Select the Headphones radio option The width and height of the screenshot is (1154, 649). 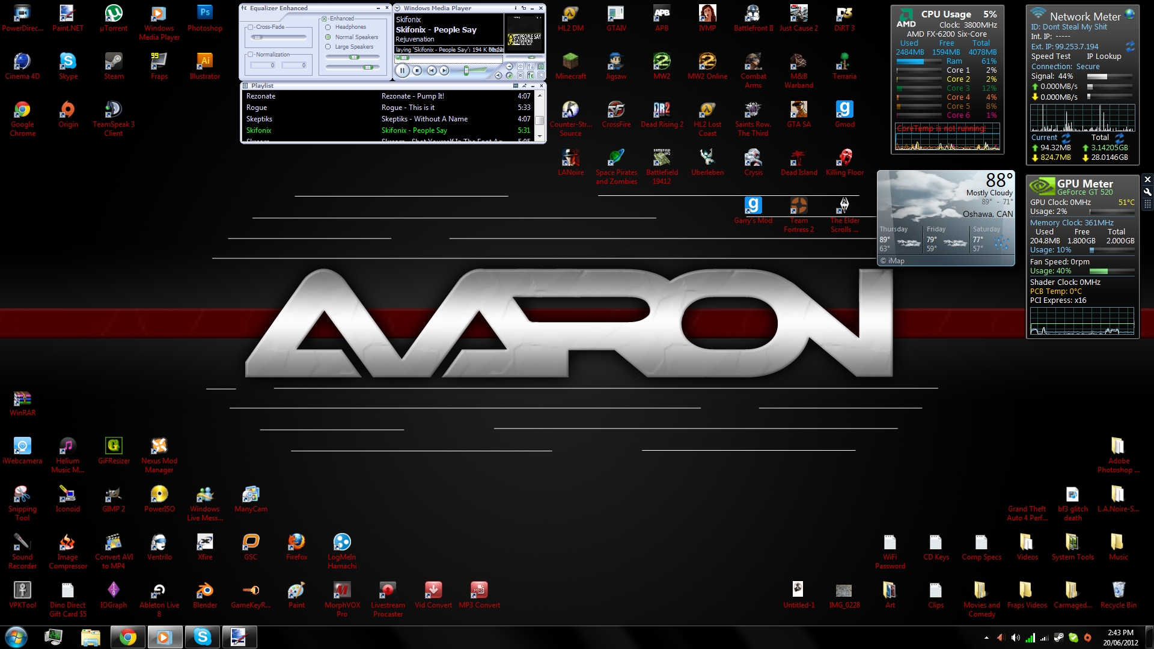(328, 27)
